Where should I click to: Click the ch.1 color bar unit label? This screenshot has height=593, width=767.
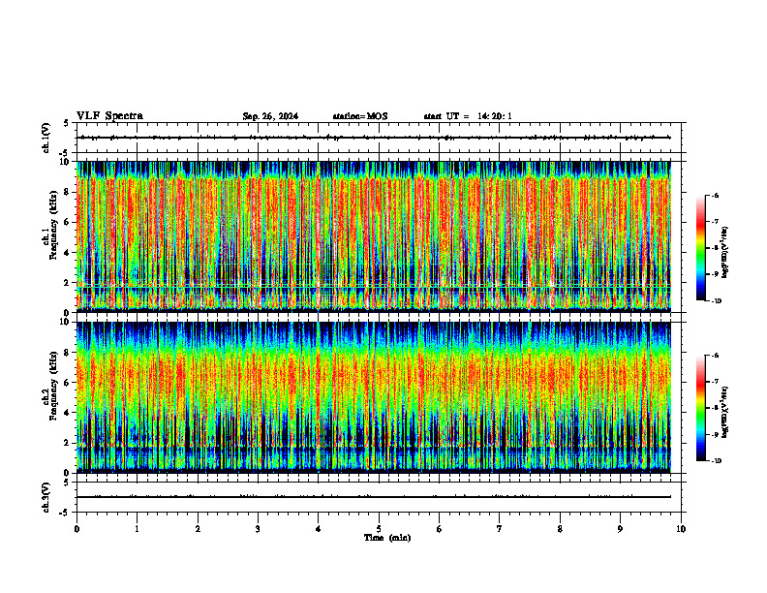click(x=724, y=253)
